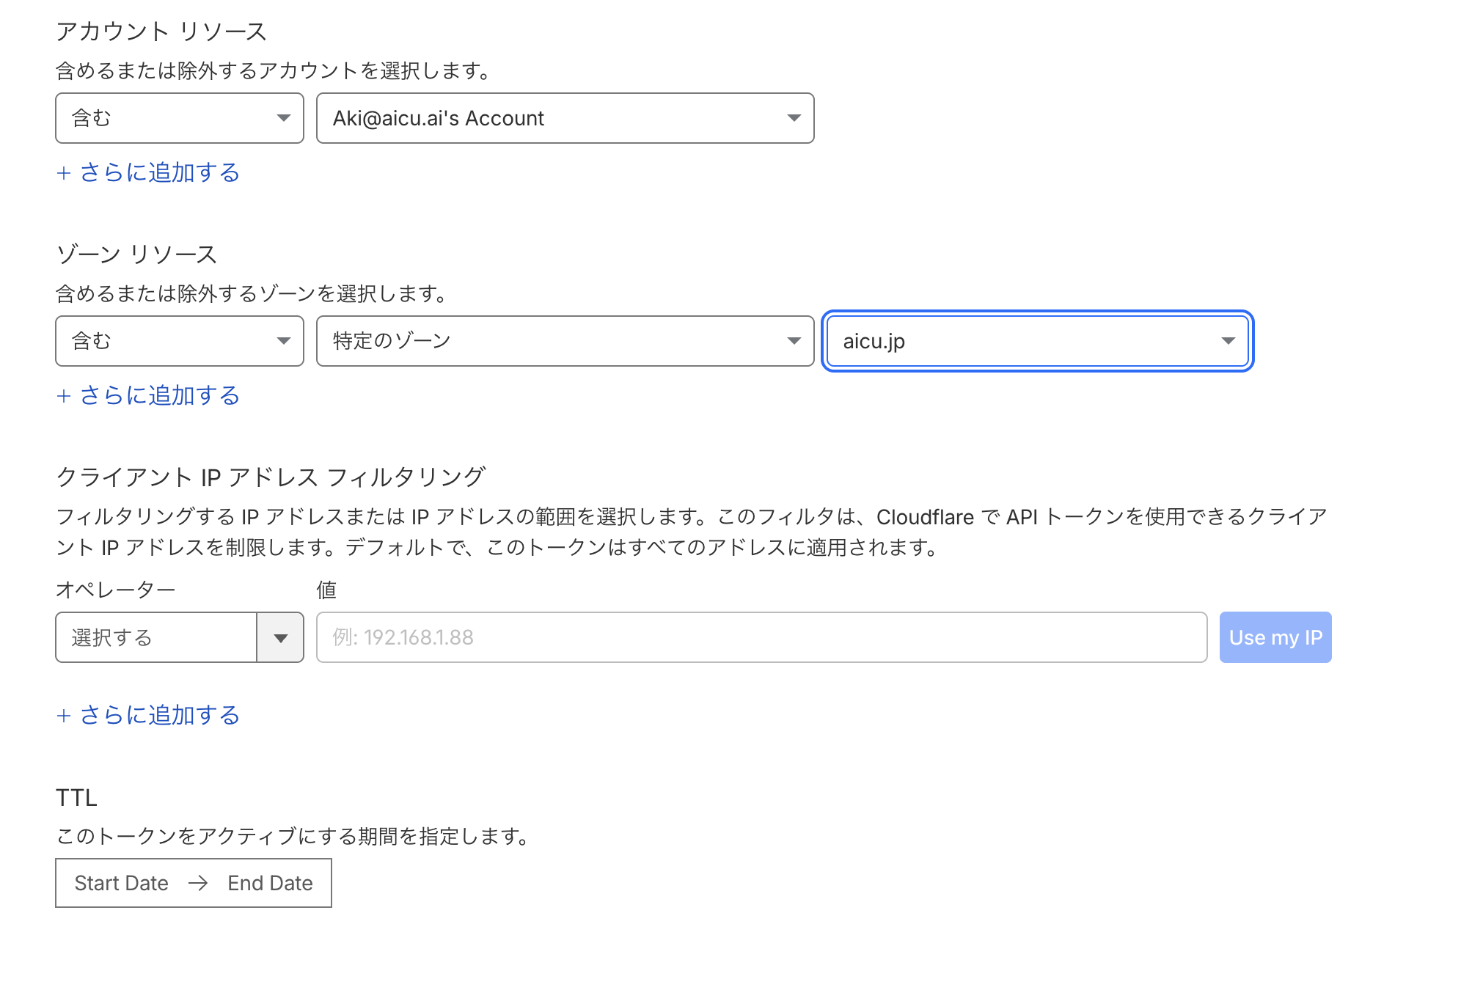Click the plus icon beside さらに追加する under ゾーン リソース
Viewport: 1461px width, 990px height.
[x=65, y=396]
